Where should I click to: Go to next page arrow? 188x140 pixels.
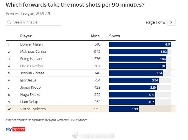click(x=171, y=22)
